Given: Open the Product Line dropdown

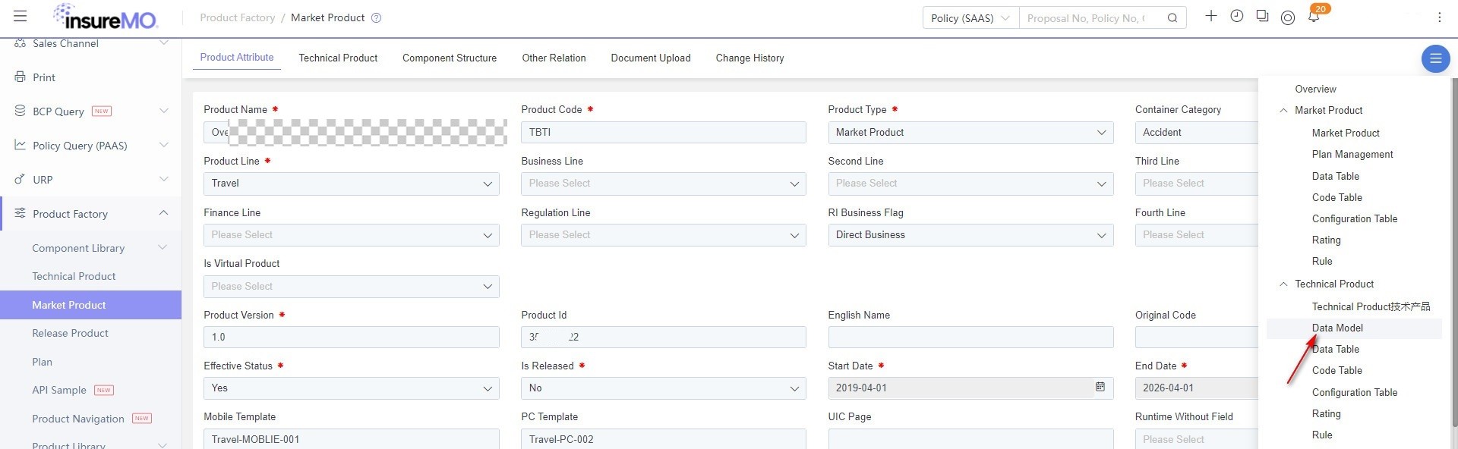Looking at the screenshot, I should (351, 184).
